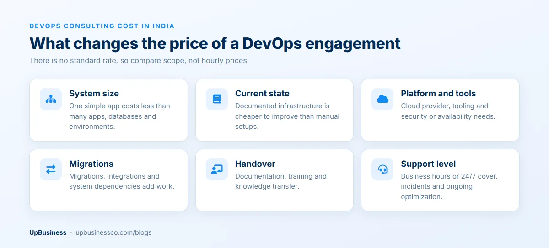
Task: Click the System size hierarchy icon
Action: point(51,99)
